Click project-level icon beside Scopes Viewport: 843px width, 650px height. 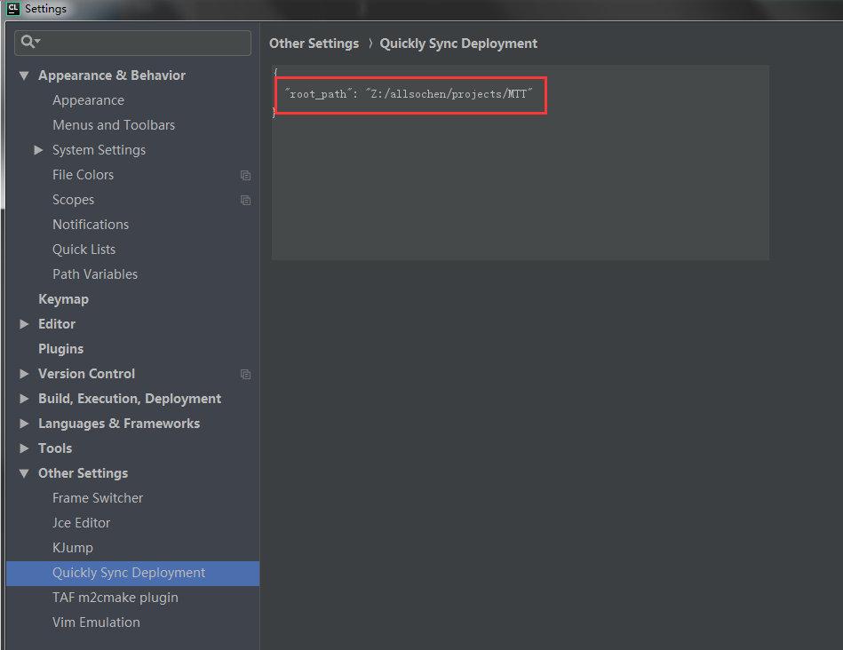click(245, 200)
